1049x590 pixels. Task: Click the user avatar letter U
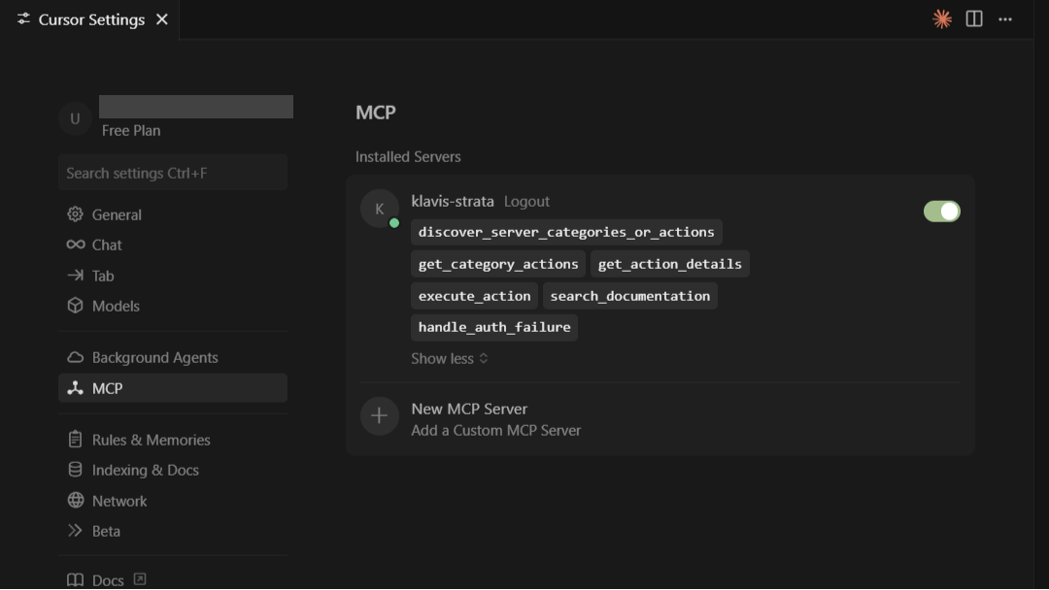coord(75,119)
